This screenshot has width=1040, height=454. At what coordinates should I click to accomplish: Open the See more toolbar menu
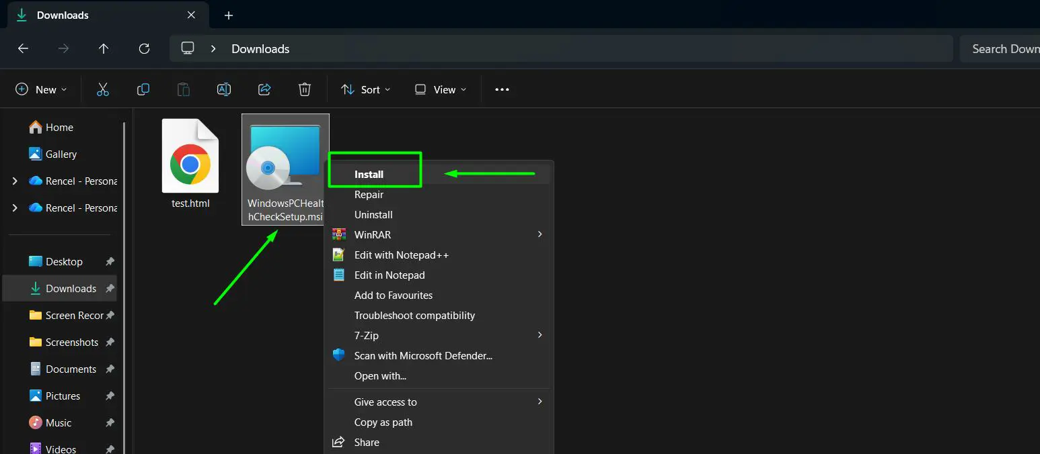coord(502,89)
